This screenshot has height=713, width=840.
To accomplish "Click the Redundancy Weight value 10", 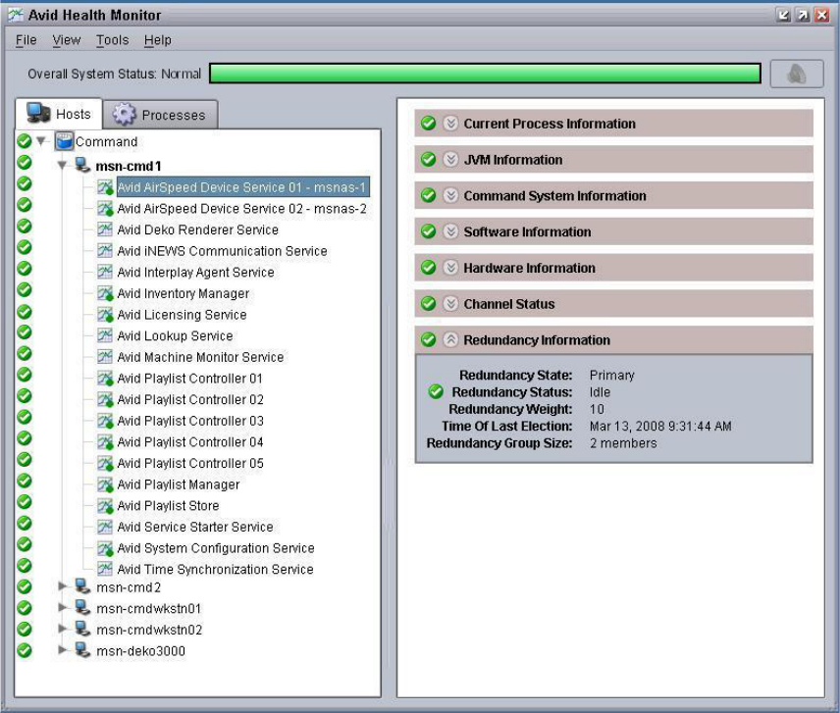I will tap(597, 409).
